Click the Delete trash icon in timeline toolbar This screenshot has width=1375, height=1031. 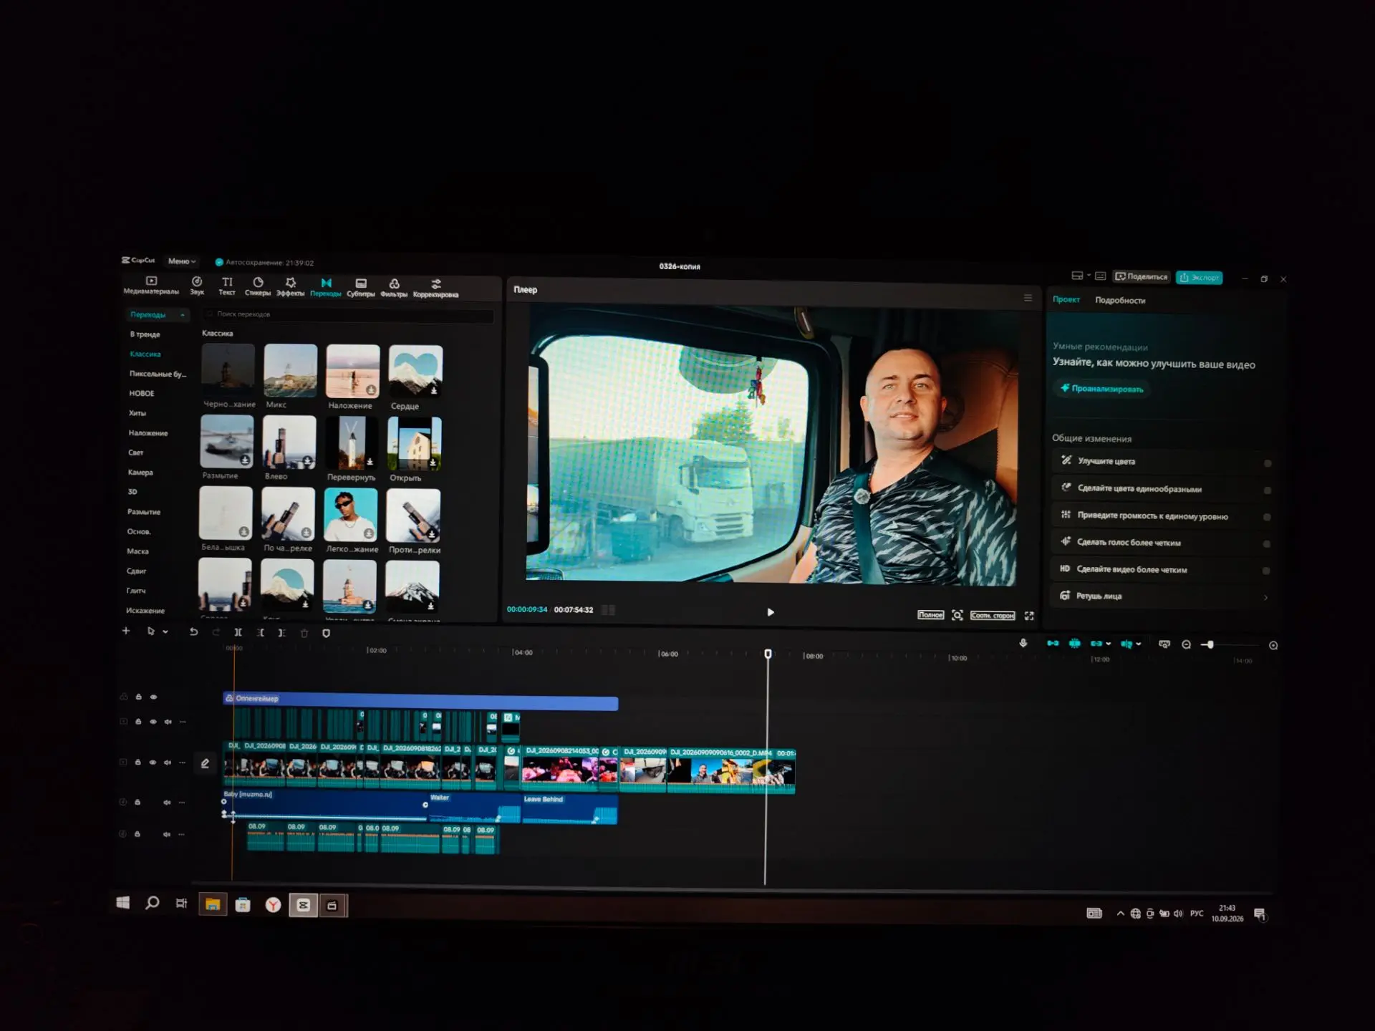(x=304, y=633)
